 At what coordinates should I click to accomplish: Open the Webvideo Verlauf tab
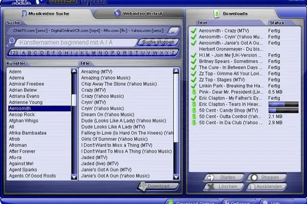click(x=138, y=13)
